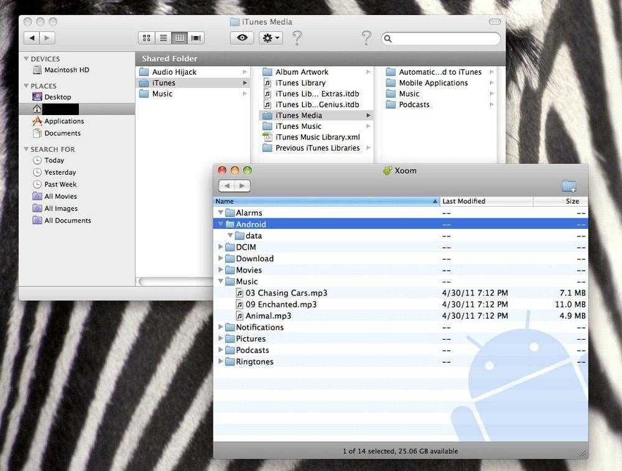The height and width of the screenshot is (471, 622).
Task: Switch Finder to Cover Flow view
Action: 196,38
